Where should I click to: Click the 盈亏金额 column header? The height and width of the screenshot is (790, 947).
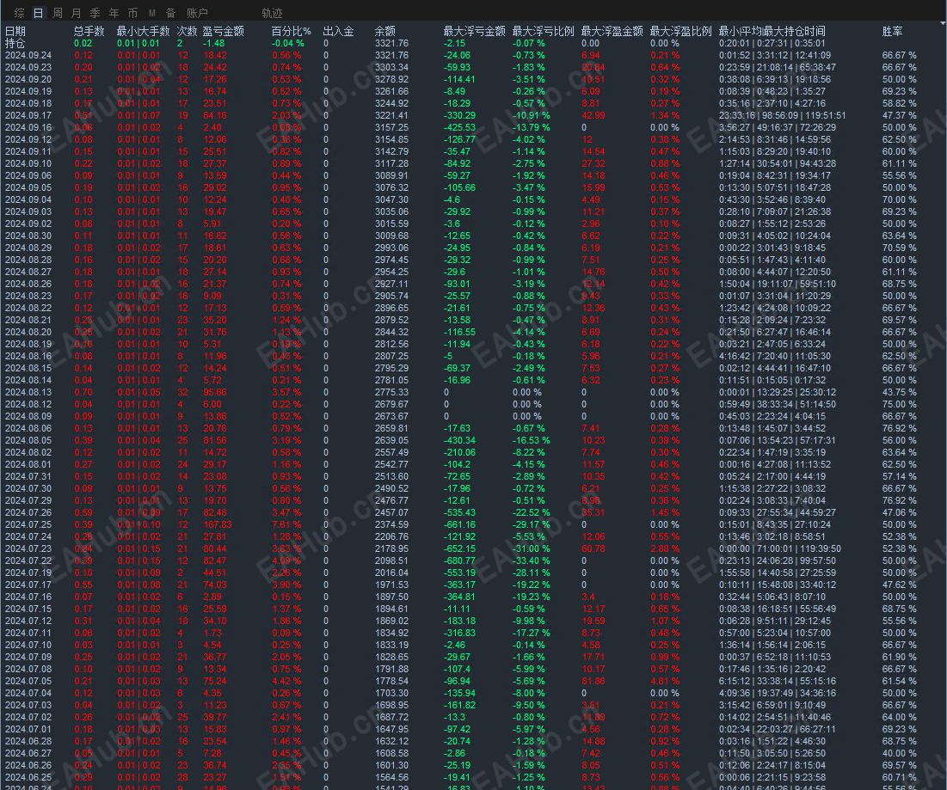[224, 31]
